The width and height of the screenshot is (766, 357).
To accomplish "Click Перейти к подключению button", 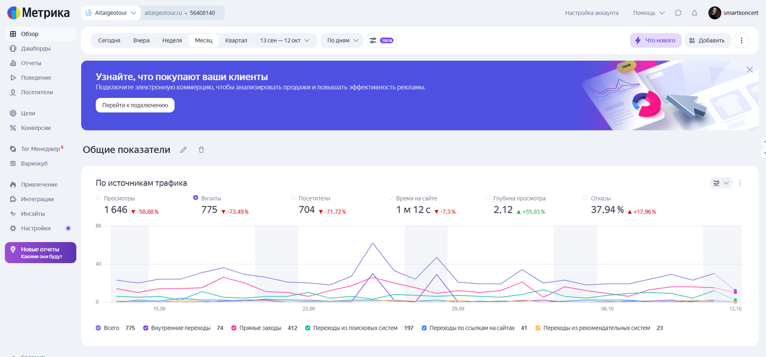I will [135, 105].
